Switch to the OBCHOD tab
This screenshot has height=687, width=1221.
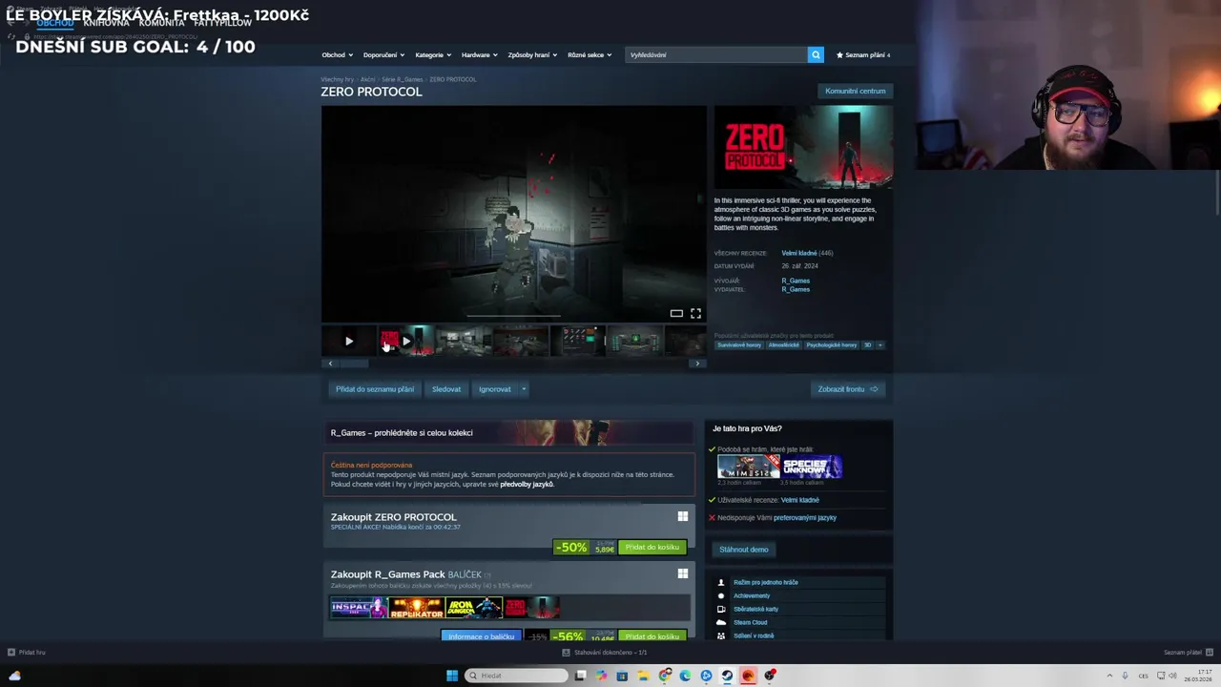[x=55, y=23]
